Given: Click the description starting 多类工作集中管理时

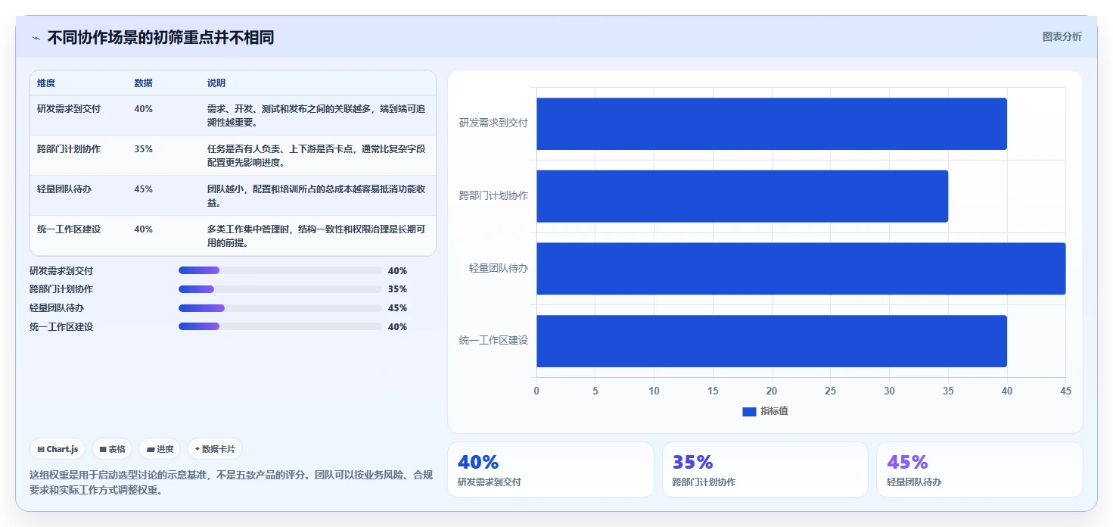Looking at the screenshot, I should pos(316,236).
